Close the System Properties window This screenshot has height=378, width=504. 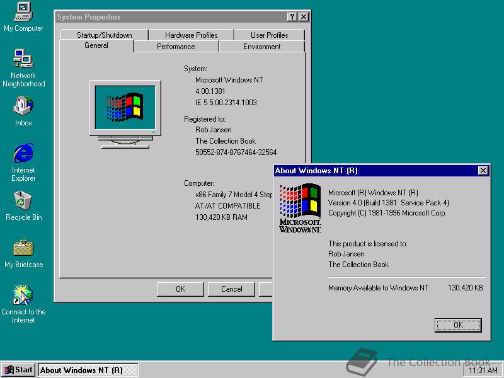tap(304, 17)
